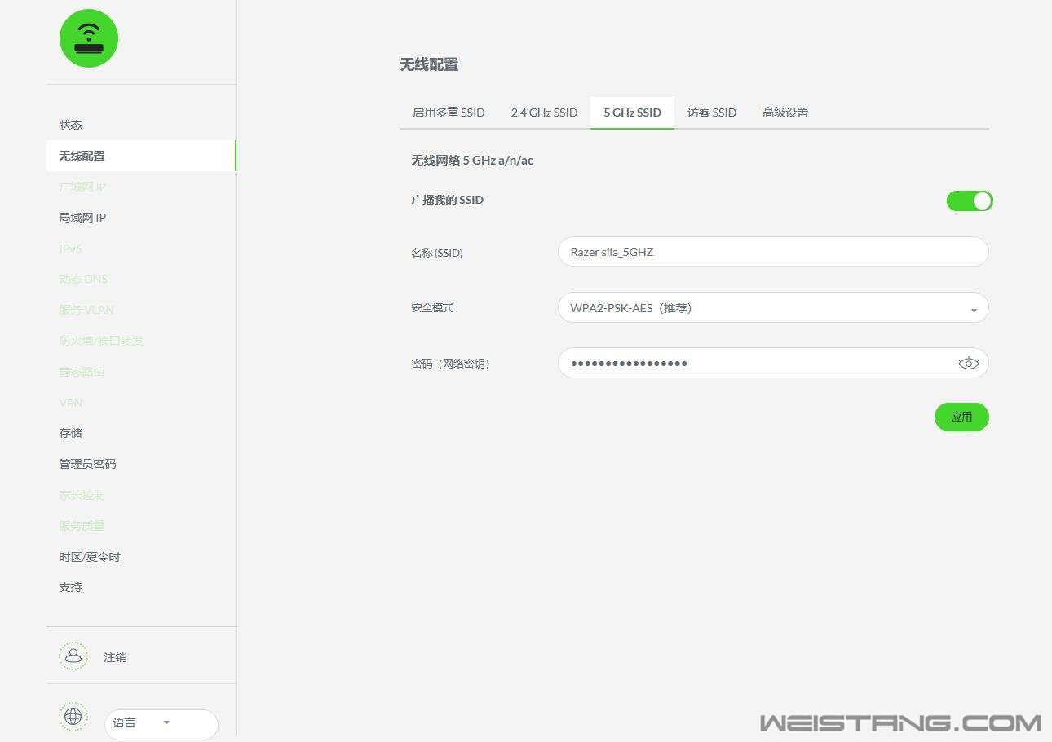The image size is (1052, 742).
Task: Go to the 高级设置 tab
Action: coord(785,113)
